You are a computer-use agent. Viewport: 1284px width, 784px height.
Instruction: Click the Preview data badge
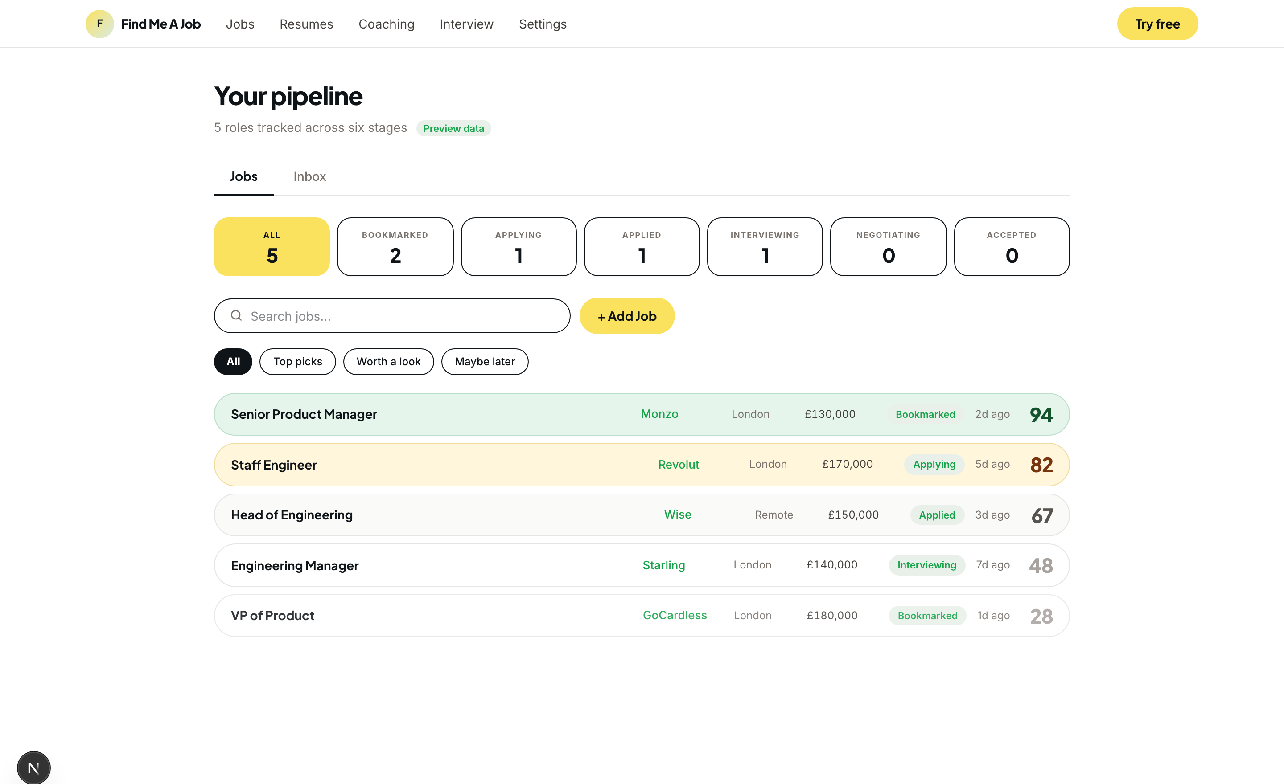pos(453,129)
